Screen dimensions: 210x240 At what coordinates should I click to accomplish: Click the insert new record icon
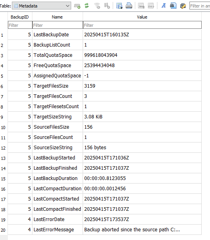tap(77, 6)
